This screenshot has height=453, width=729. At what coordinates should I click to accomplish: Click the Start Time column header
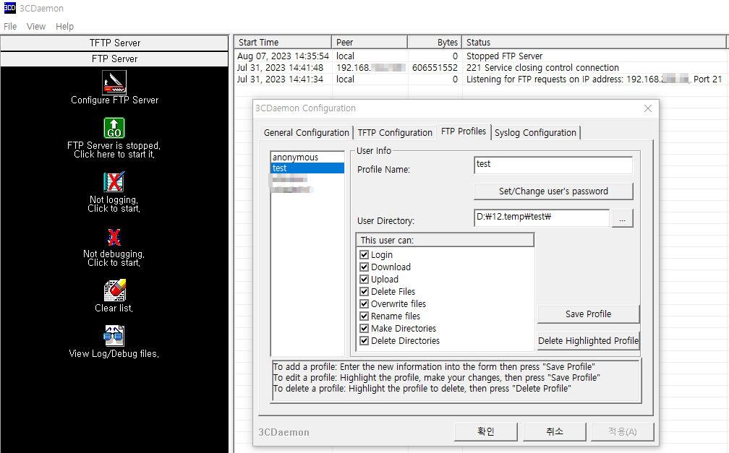click(x=283, y=43)
